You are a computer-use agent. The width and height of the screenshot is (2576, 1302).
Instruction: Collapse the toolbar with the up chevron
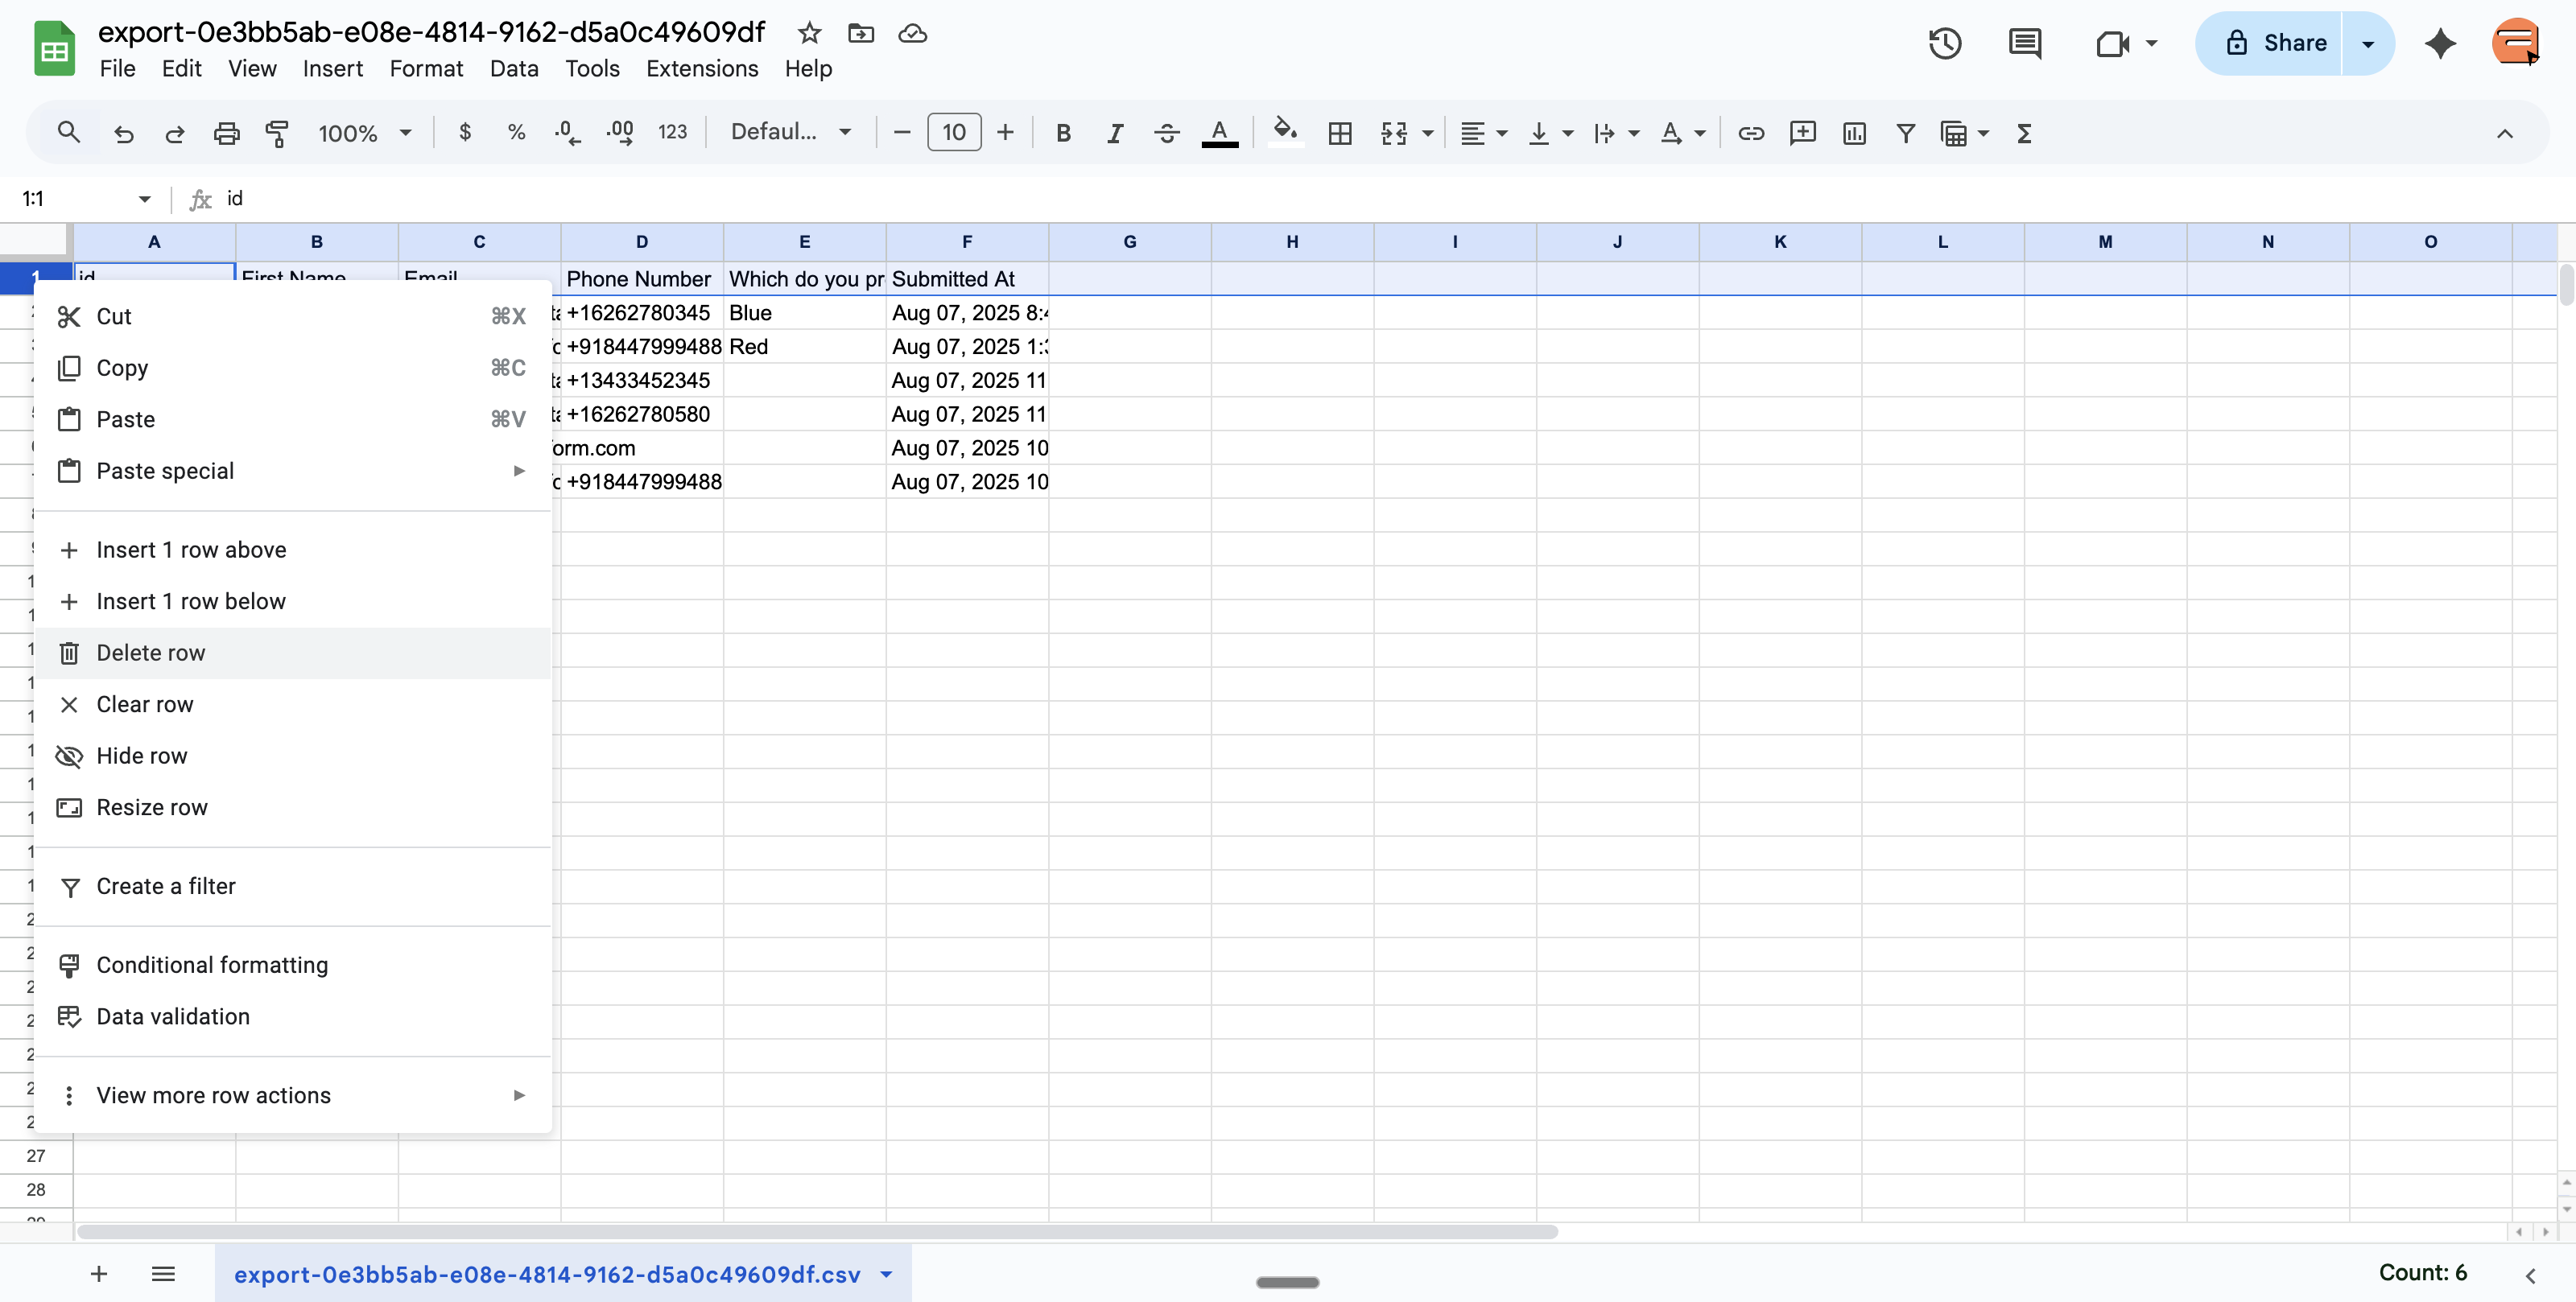pos(2504,133)
